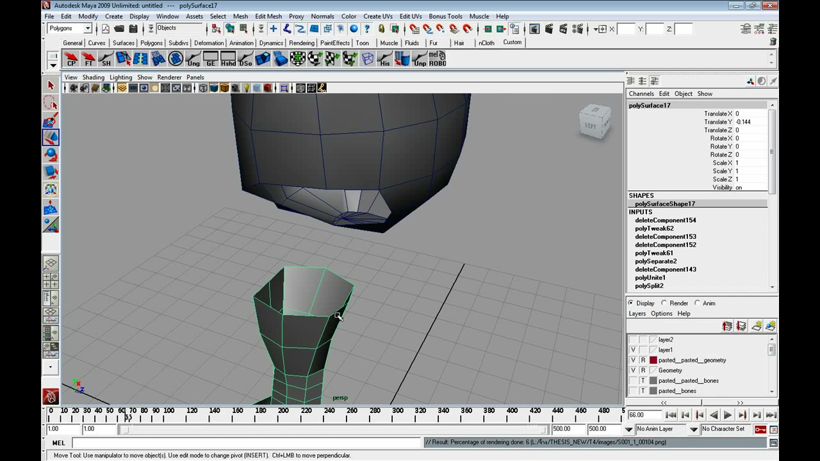Click the His shelf button
This screenshot has height=461, width=820.
384,60
